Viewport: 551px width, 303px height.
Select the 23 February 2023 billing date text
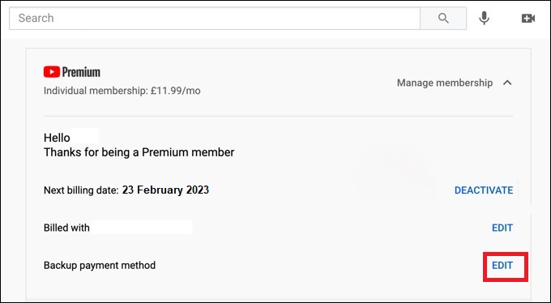pos(165,190)
